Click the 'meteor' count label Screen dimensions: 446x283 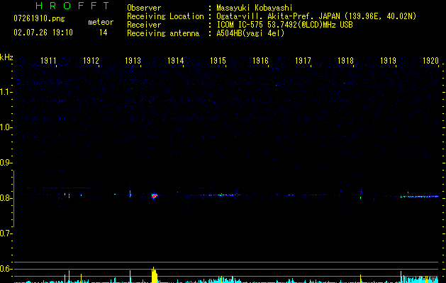coord(101,22)
